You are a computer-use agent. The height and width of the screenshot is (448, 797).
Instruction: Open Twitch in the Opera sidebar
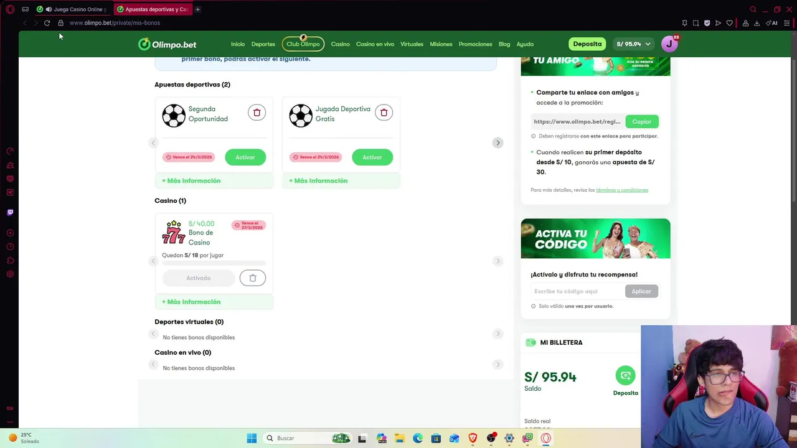point(10,212)
